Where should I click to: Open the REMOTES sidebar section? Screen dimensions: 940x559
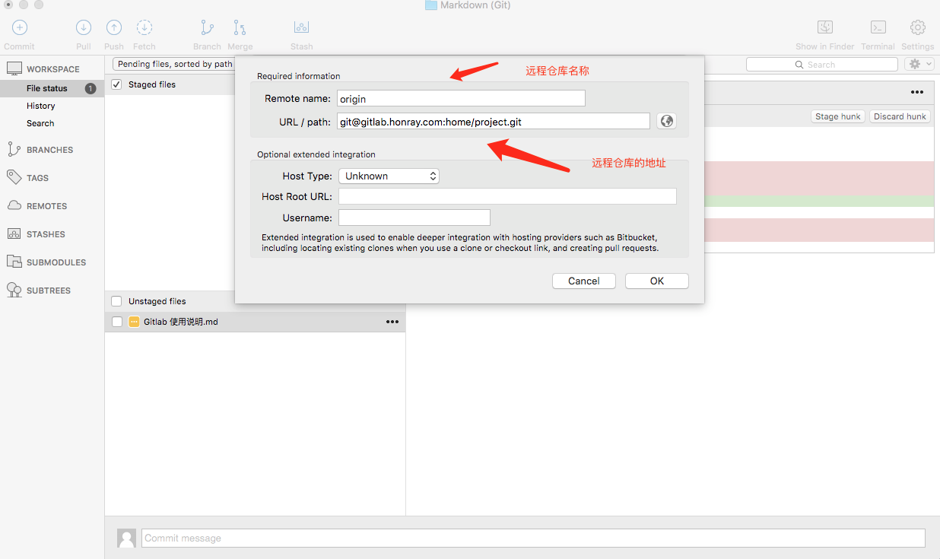[46, 206]
